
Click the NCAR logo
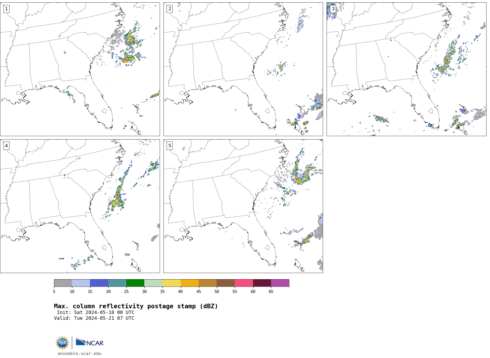pyautogui.click(x=90, y=342)
